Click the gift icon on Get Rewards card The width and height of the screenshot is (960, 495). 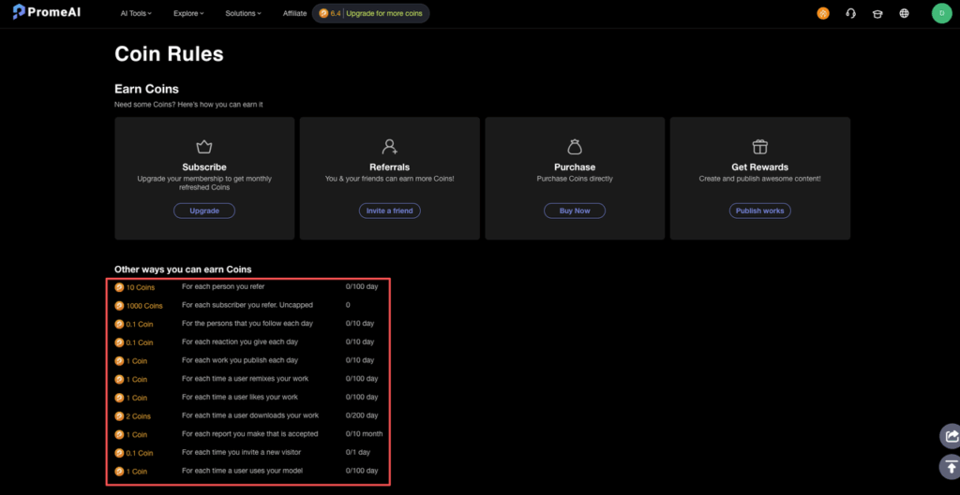[759, 147]
